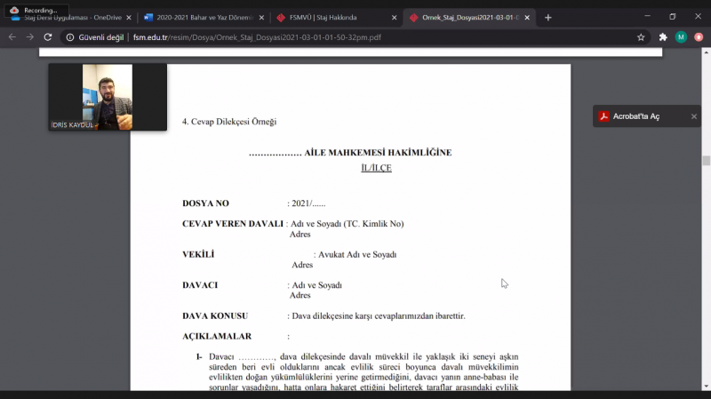Click the address bar URL field
This screenshot has width=711, height=399.
(x=355, y=37)
